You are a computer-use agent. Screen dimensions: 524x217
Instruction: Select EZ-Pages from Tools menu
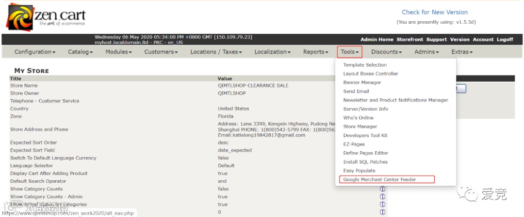coord(354,144)
